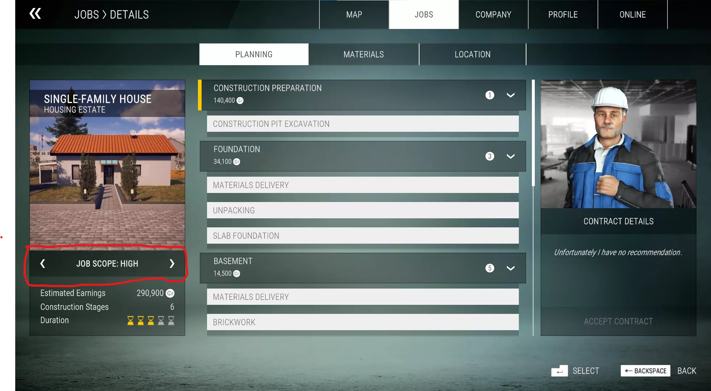
Task: Click the right arrow for Job Scope
Action: click(172, 264)
